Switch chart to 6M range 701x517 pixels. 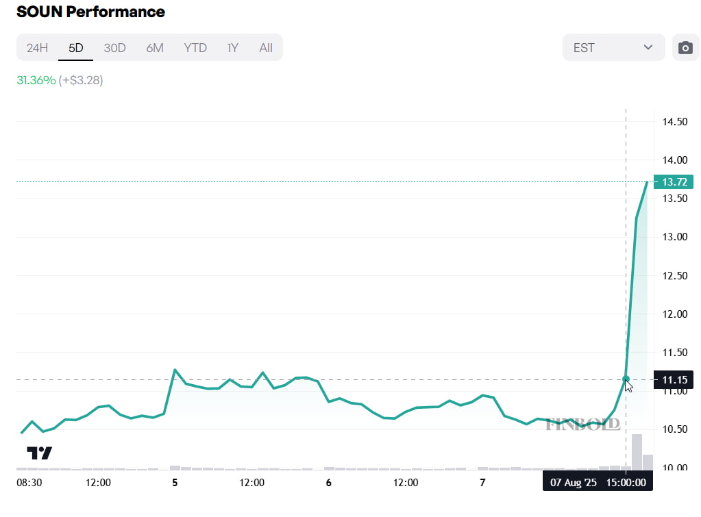point(155,48)
